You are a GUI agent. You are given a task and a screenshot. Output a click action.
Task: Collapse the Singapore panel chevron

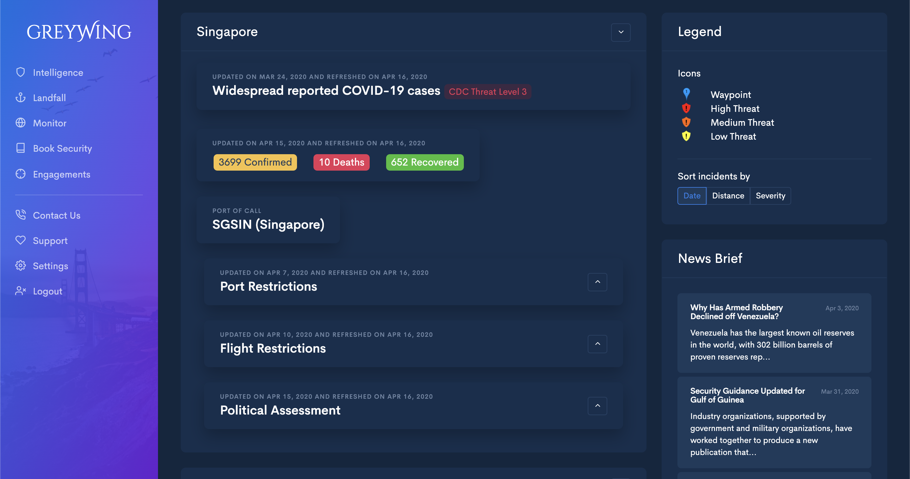[621, 32]
